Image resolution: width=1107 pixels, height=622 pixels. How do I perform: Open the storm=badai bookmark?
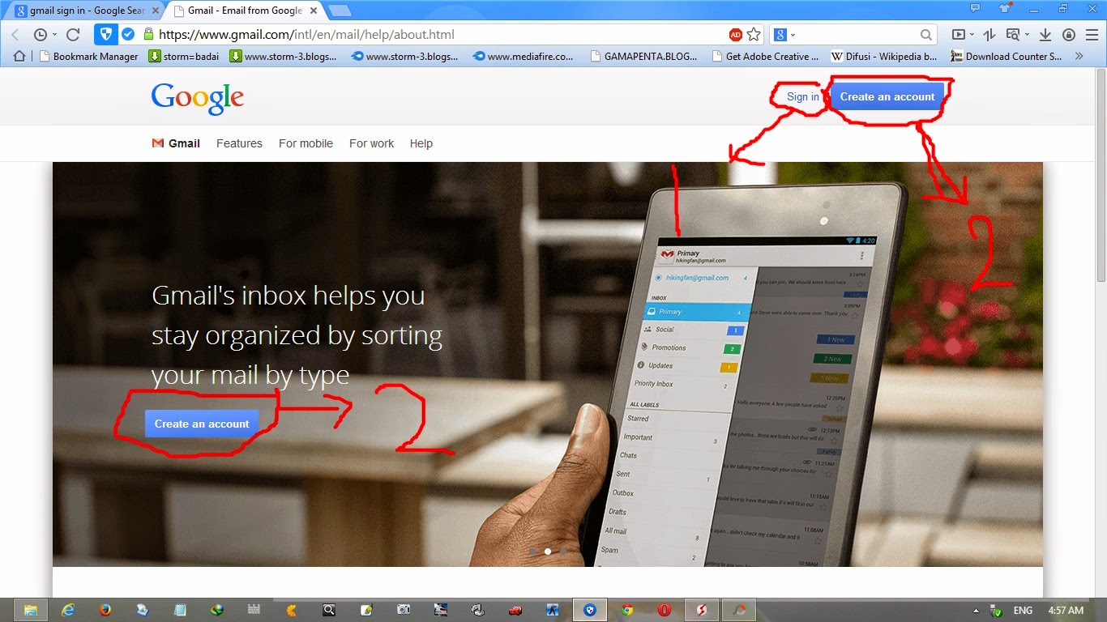coord(184,57)
